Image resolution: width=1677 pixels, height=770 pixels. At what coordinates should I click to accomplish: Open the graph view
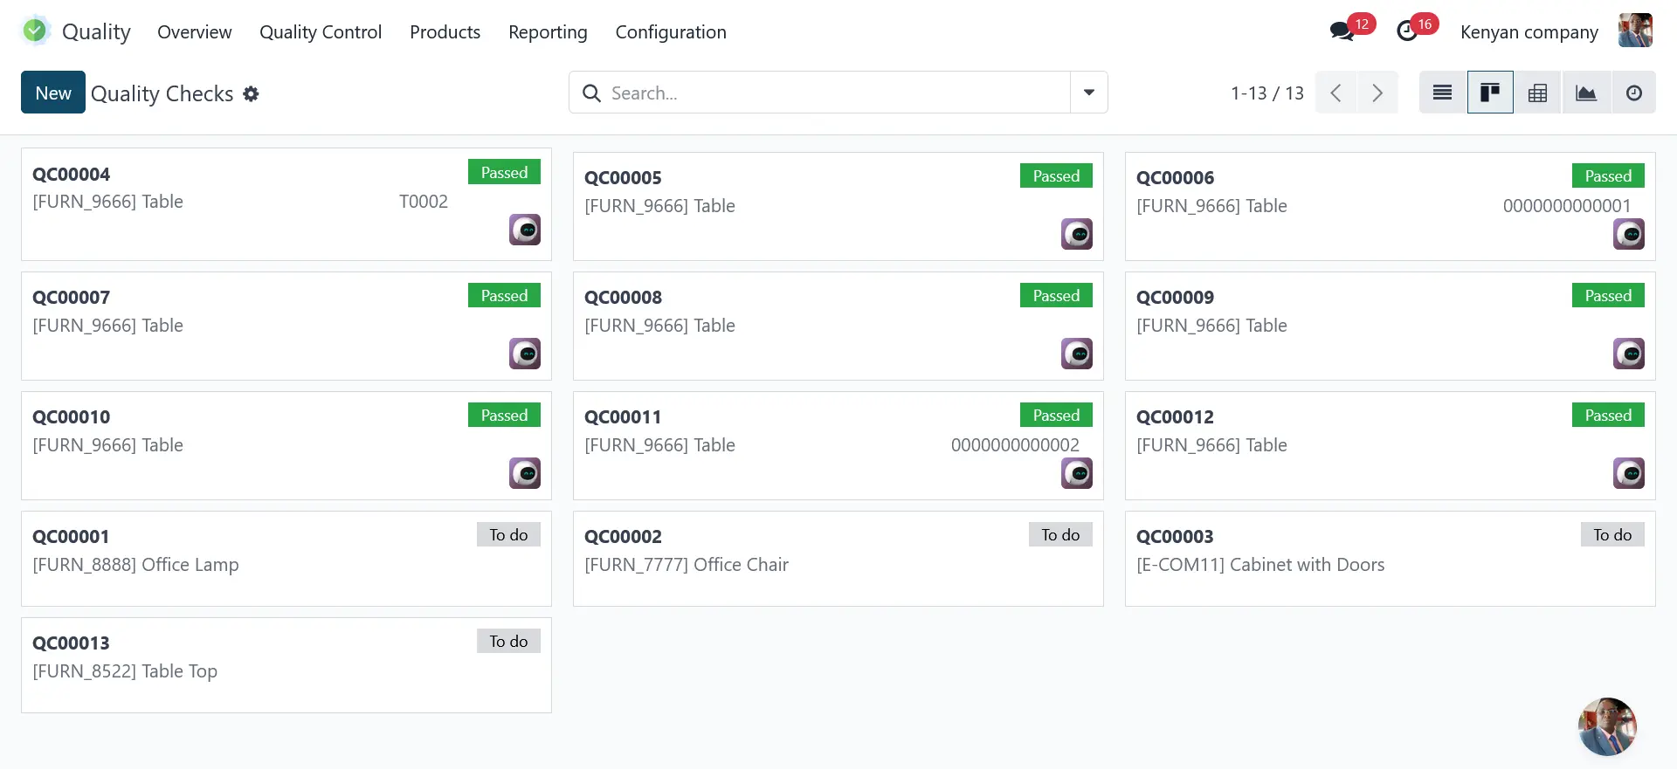(x=1585, y=93)
